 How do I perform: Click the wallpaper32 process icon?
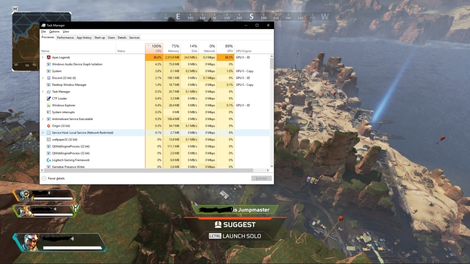49,139
